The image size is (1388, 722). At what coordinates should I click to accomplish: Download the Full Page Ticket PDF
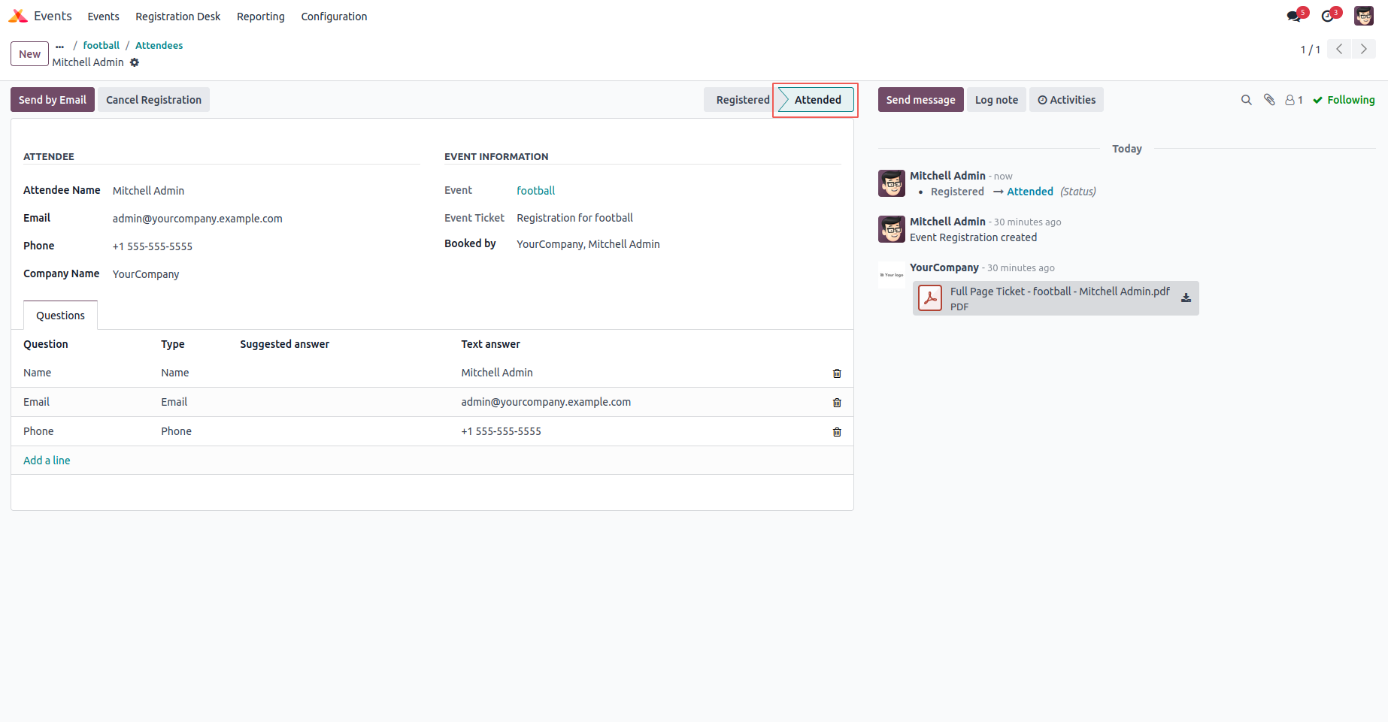[1186, 298]
